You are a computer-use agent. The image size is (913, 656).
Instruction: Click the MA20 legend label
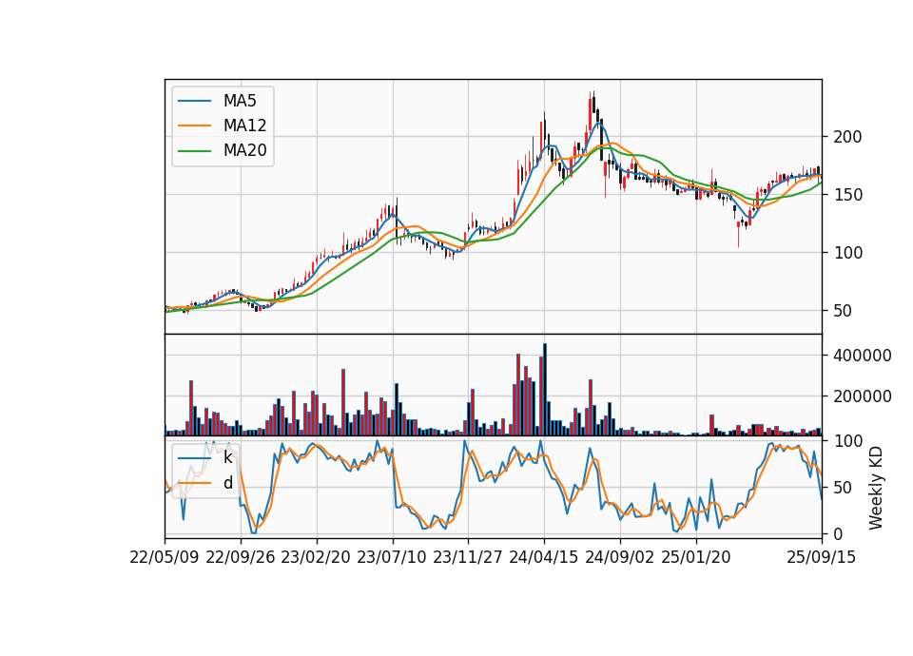tap(244, 150)
